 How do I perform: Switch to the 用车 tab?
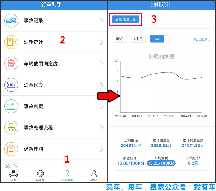(13, 176)
